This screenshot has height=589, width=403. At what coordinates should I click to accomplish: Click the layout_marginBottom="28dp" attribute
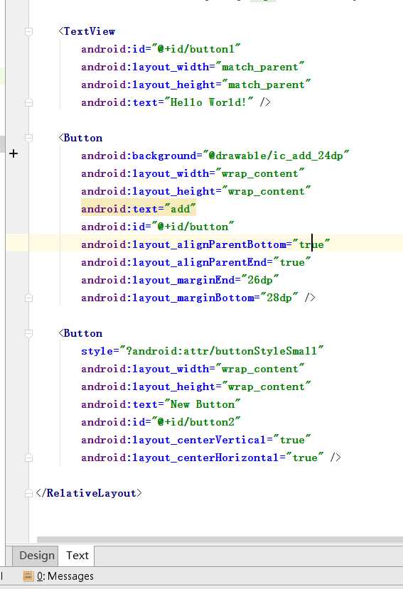[x=190, y=298]
